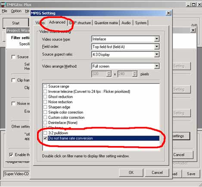Expand Video arrange Method dropdown
The width and height of the screenshot is (202, 187).
click(x=157, y=66)
